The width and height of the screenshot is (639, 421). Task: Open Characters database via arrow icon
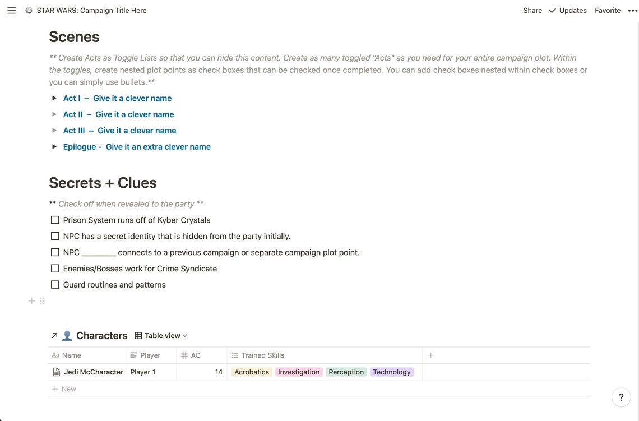54,335
